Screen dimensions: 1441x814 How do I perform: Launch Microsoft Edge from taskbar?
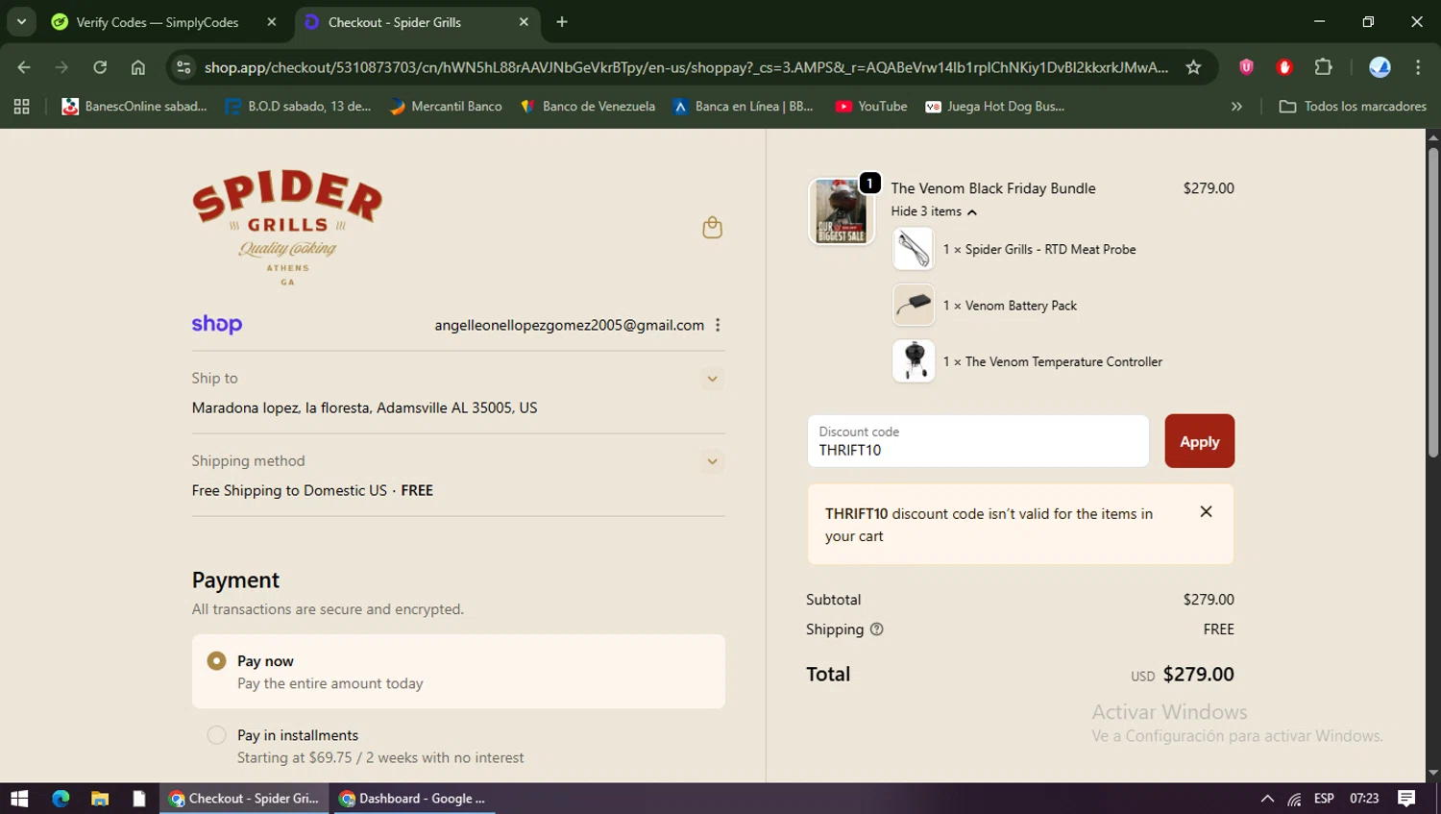click(61, 799)
